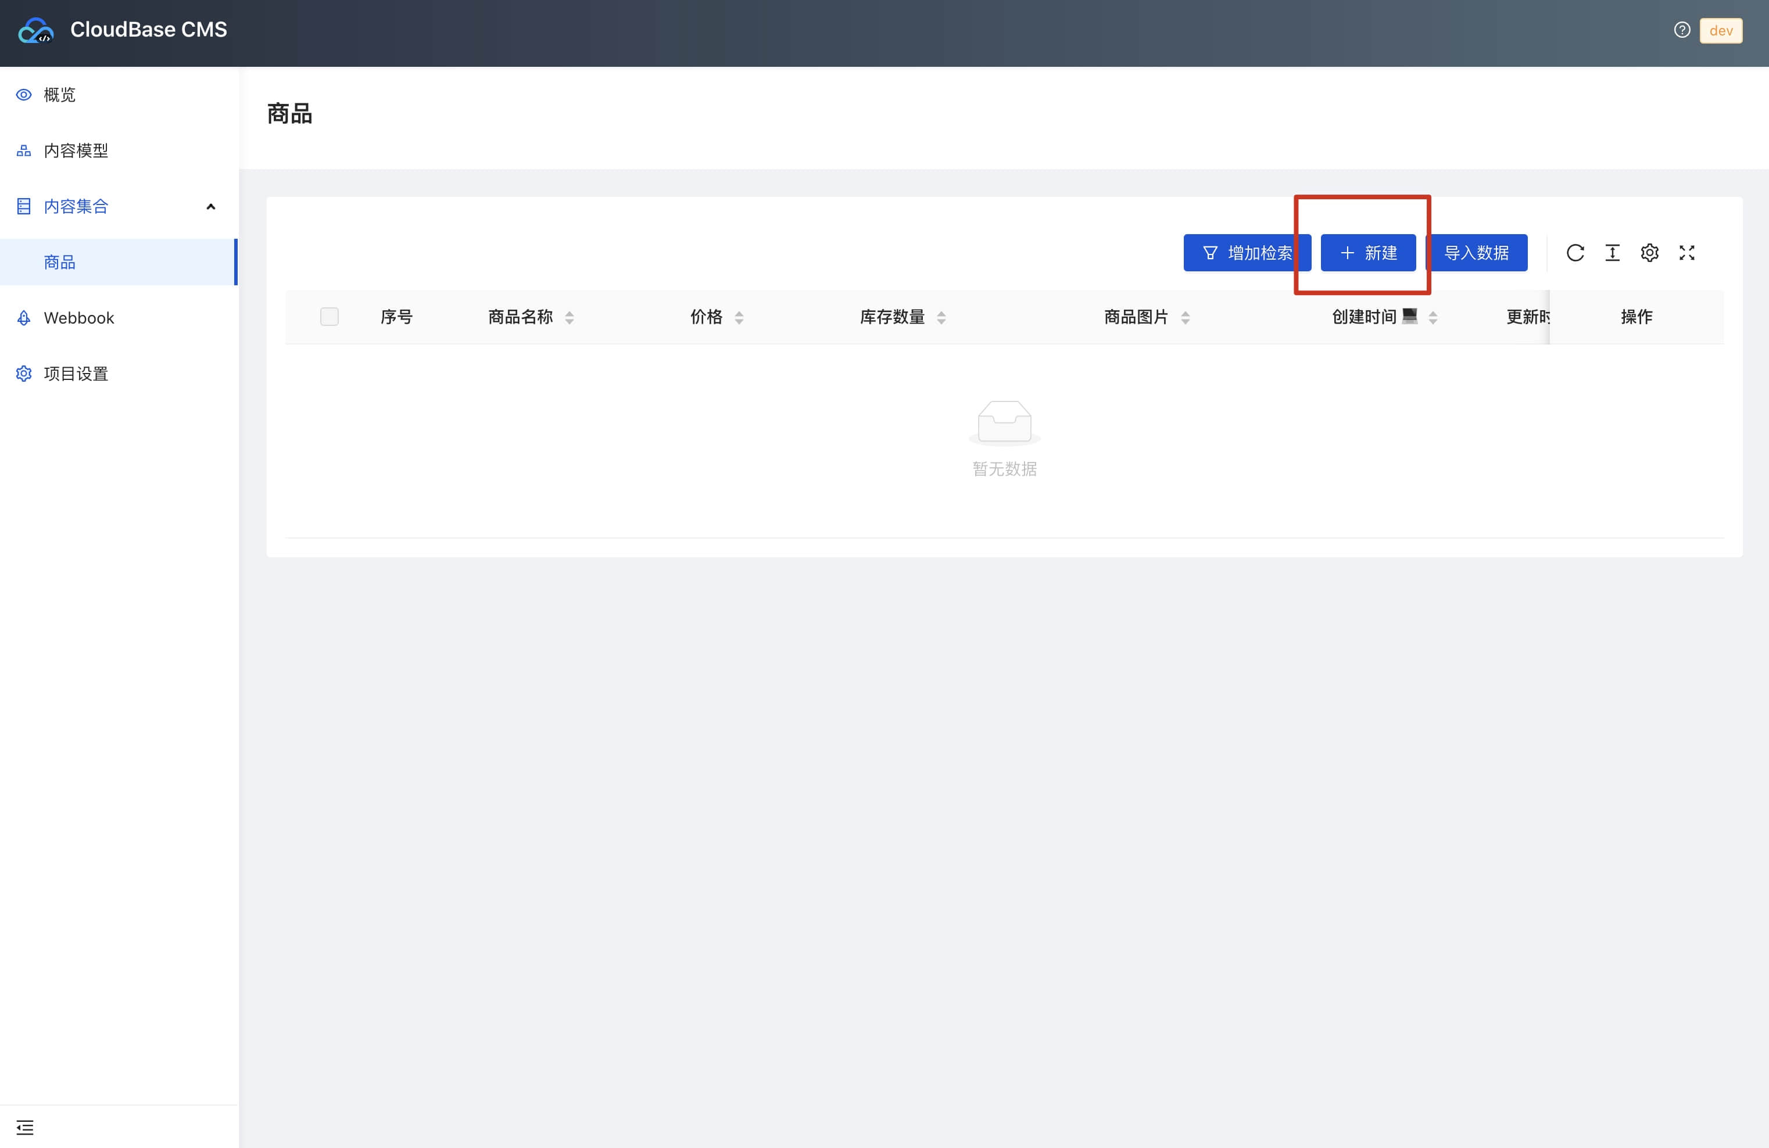Image resolution: width=1769 pixels, height=1148 pixels.
Task: Open the table density icon
Action: [x=1612, y=253]
